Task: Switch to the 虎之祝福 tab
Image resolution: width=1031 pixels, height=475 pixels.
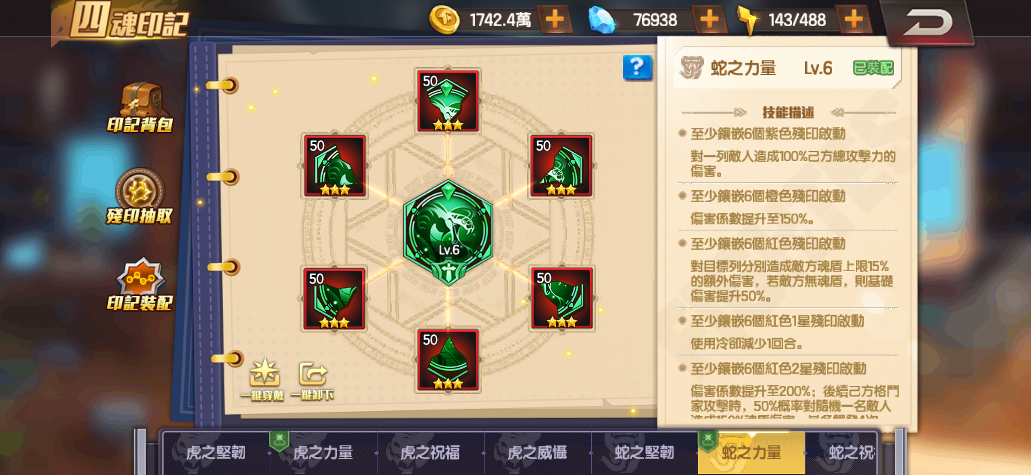Action: click(x=430, y=453)
